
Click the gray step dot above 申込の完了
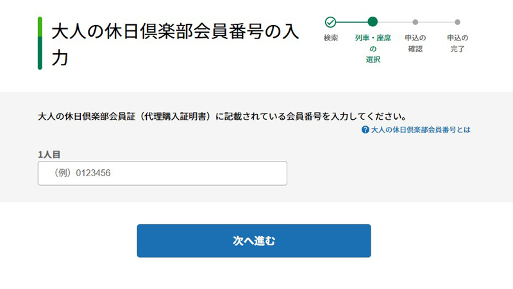tap(457, 22)
